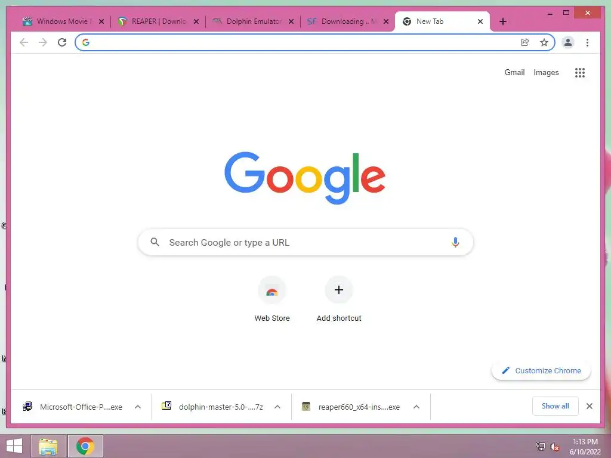Bookmark this tab with the star icon

tap(544, 42)
